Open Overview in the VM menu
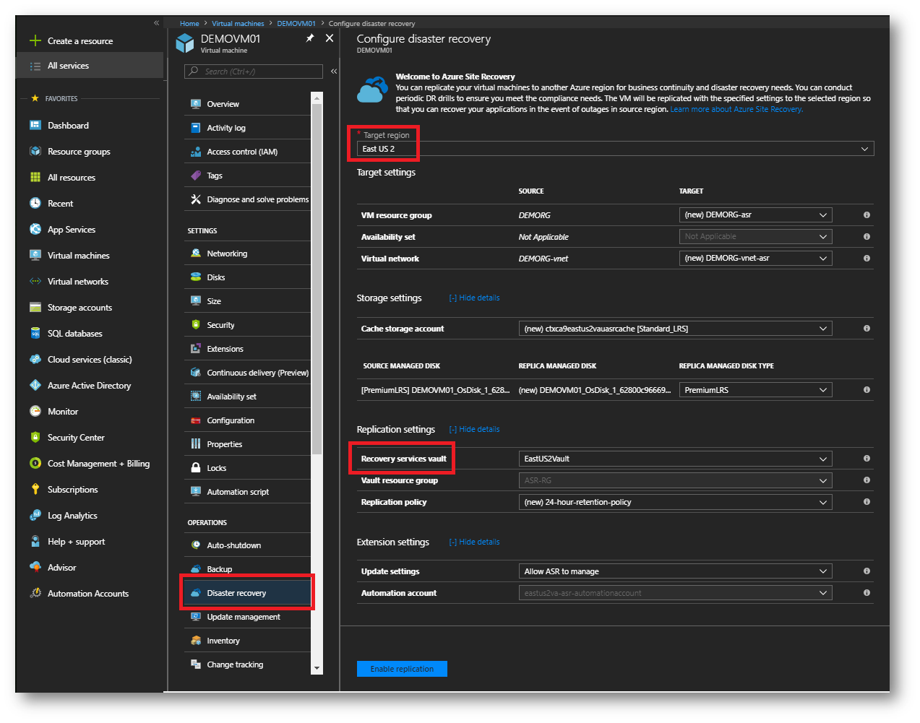The width and height of the screenshot is (920, 723). 247,104
